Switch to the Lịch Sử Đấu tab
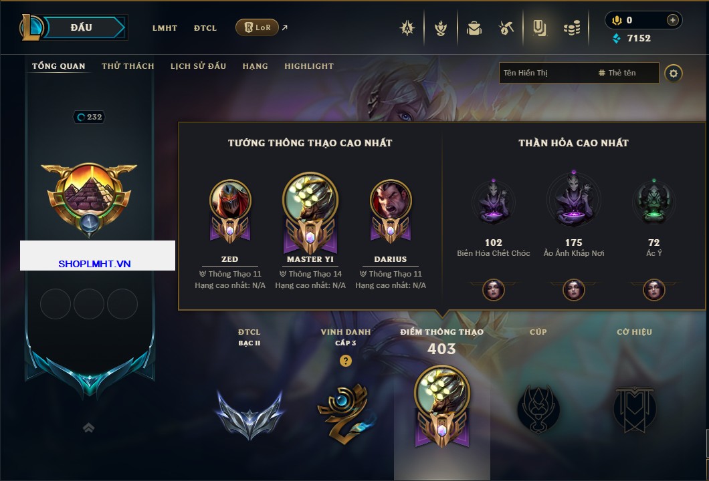Screen dimensions: 709x481 pyautogui.click(x=198, y=66)
